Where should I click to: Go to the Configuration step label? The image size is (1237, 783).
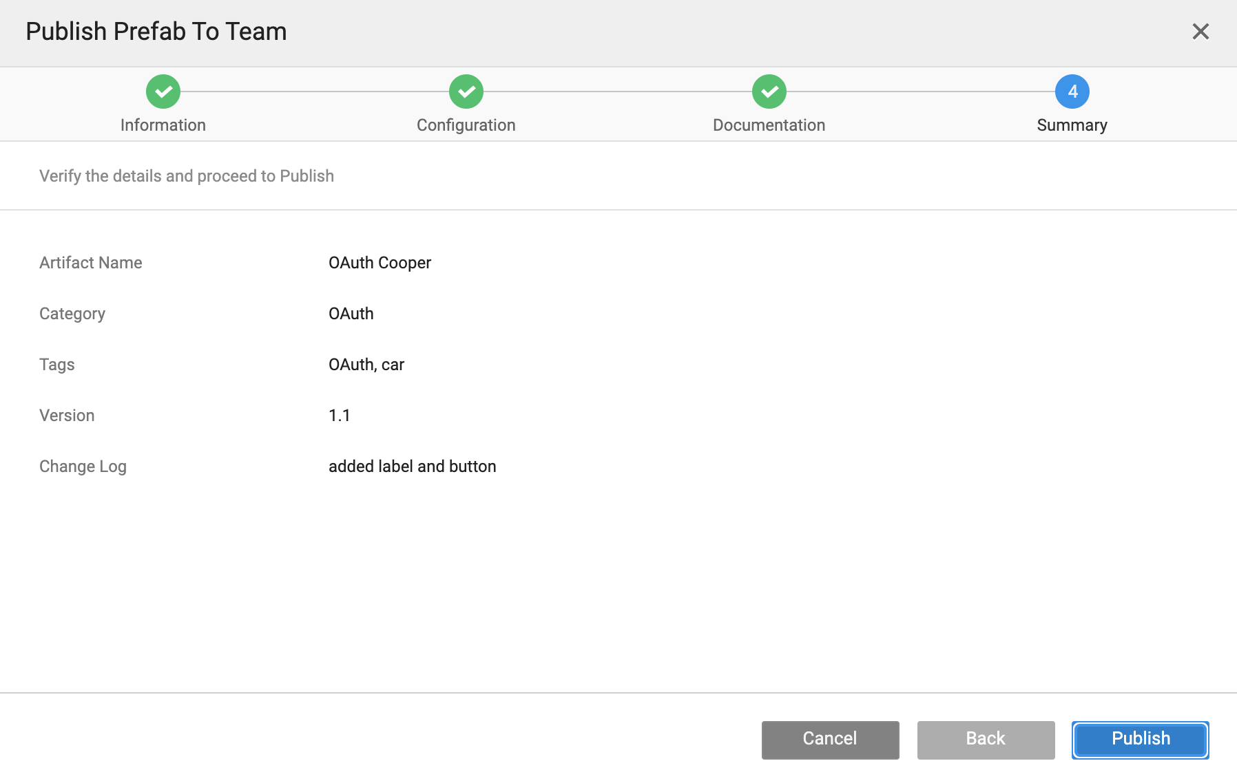(466, 125)
